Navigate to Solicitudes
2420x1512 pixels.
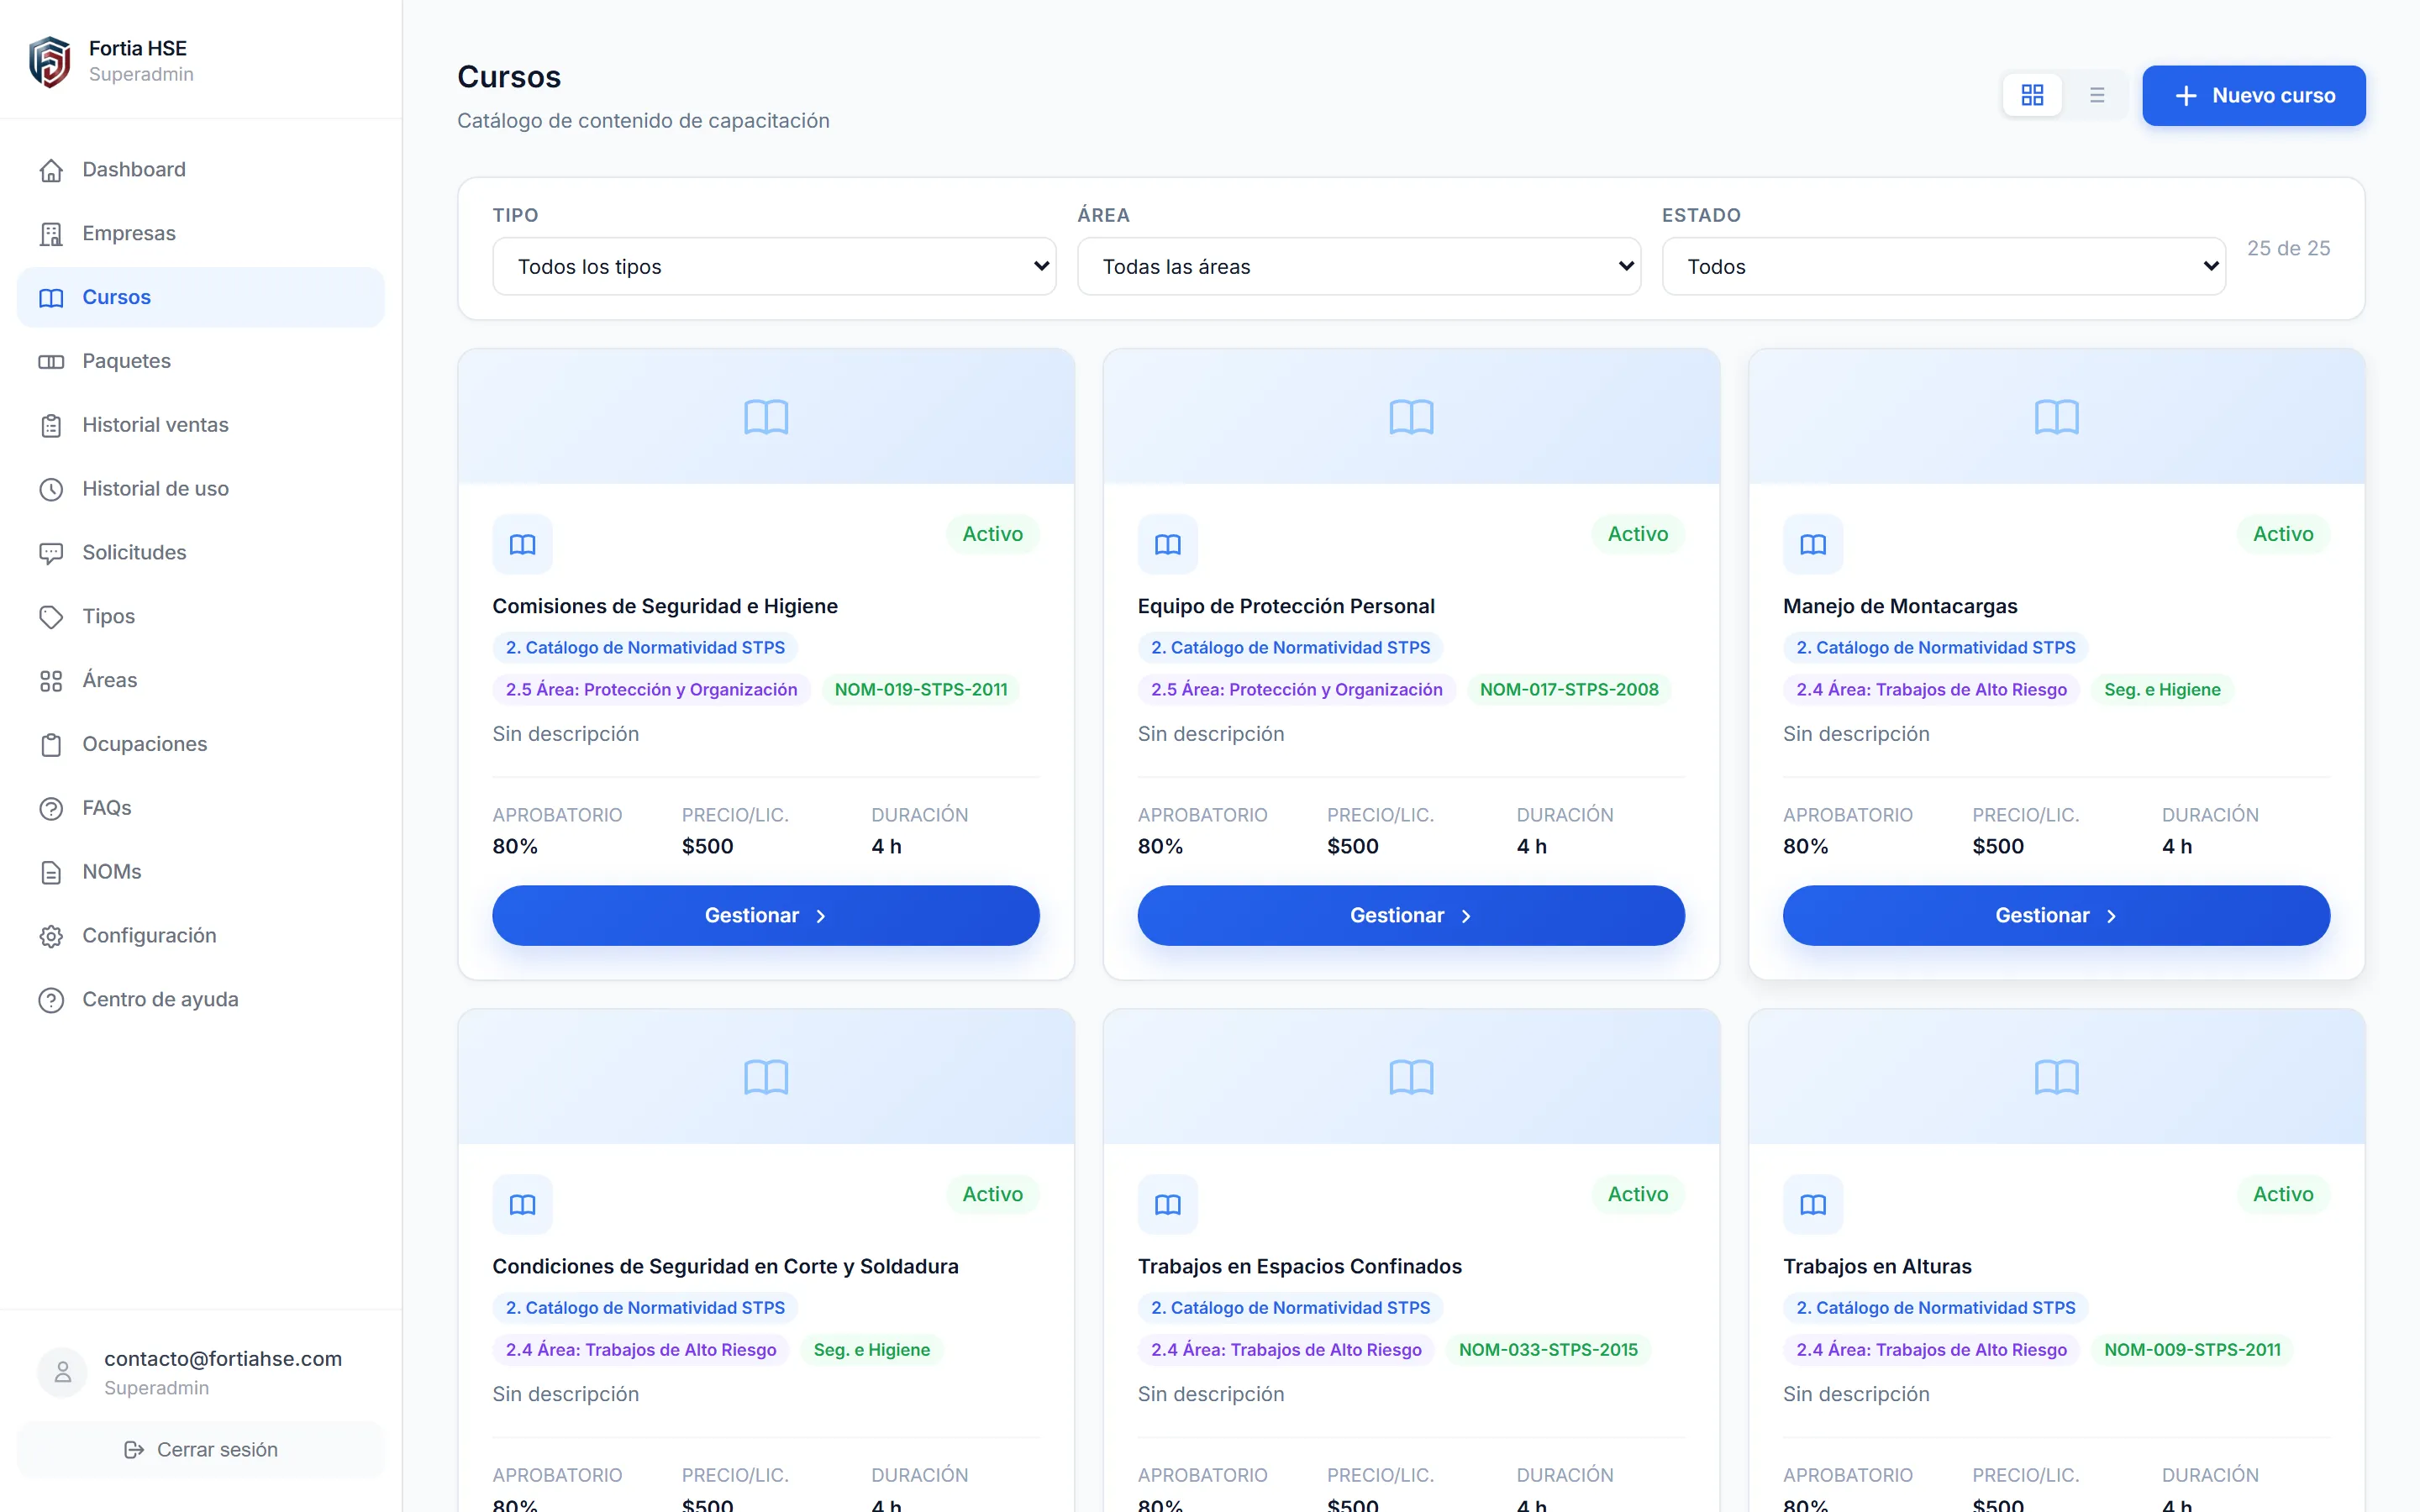pyautogui.click(x=200, y=553)
